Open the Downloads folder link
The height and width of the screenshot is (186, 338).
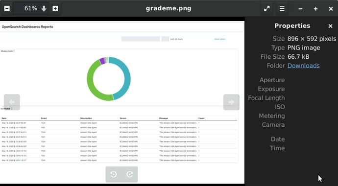304,66
